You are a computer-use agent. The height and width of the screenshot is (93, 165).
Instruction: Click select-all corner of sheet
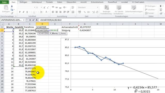coord(2,24)
